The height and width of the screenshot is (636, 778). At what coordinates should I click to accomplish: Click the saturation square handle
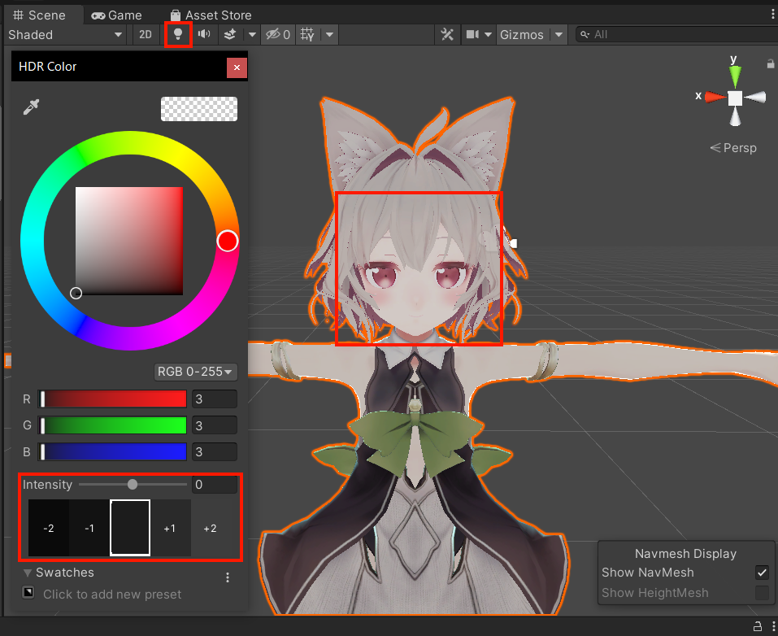click(76, 293)
